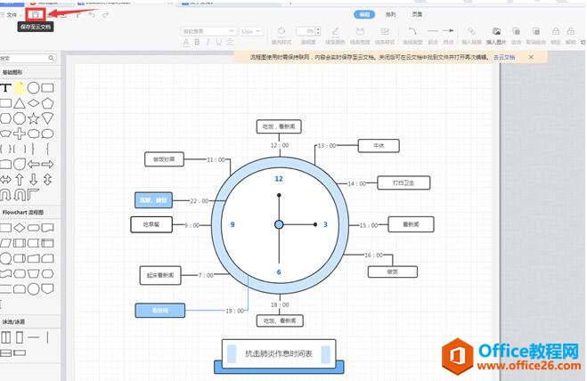Viewport: 587px width, 381px height.
Task: Select the 午休 box on canvas
Action: tap(379, 146)
